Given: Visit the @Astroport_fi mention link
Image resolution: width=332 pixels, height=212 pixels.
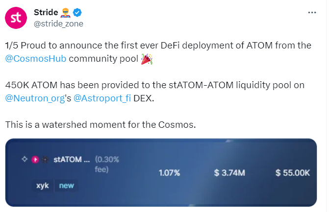Looking at the screenshot, I should tap(102, 98).
